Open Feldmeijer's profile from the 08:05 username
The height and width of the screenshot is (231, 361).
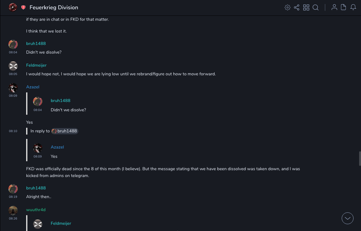36,65
